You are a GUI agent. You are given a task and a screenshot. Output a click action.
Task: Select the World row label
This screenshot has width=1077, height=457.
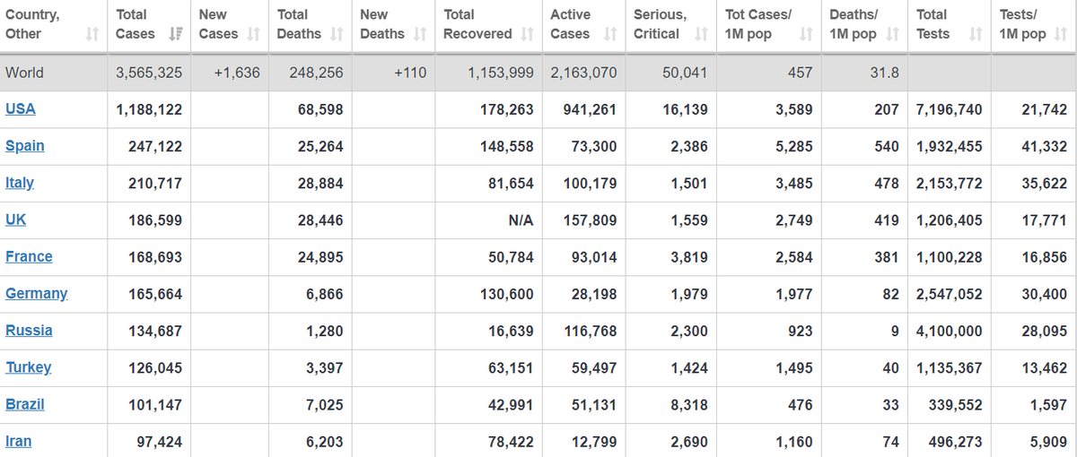click(x=24, y=73)
